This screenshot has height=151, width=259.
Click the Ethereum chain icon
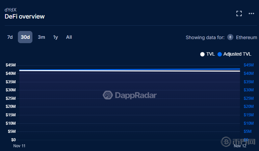coord(230,37)
